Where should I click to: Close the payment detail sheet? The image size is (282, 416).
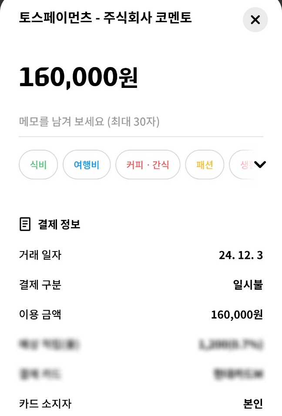[255, 20]
